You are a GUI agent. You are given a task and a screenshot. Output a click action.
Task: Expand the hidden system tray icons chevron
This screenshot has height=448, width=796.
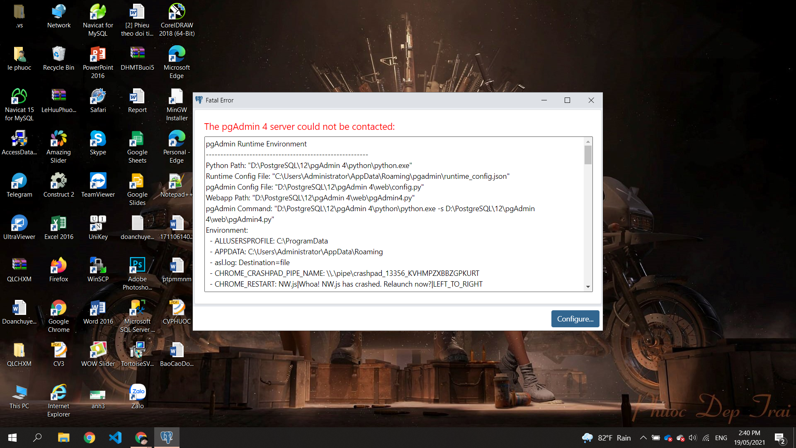click(x=643, y=438)
